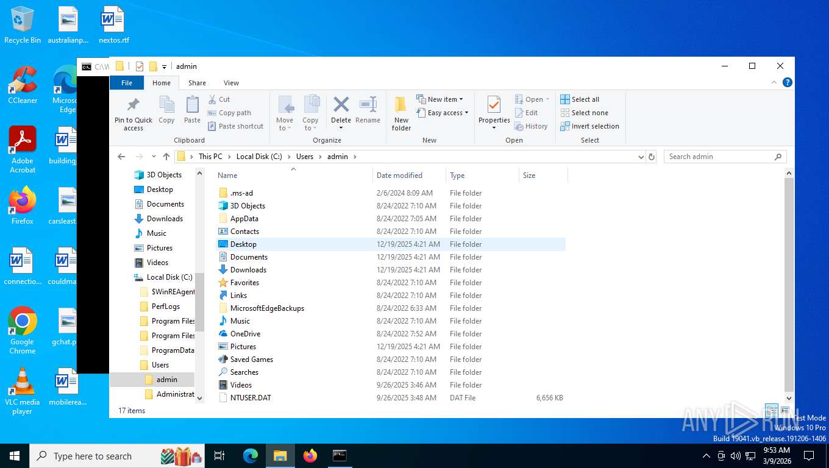
Task: Click Local Disk (C:) in breadcrumb
Action: pyautogui.click(x=259, y=157)
